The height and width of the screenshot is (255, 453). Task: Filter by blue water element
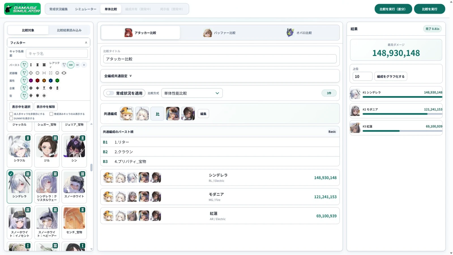[x=51, y=81]
